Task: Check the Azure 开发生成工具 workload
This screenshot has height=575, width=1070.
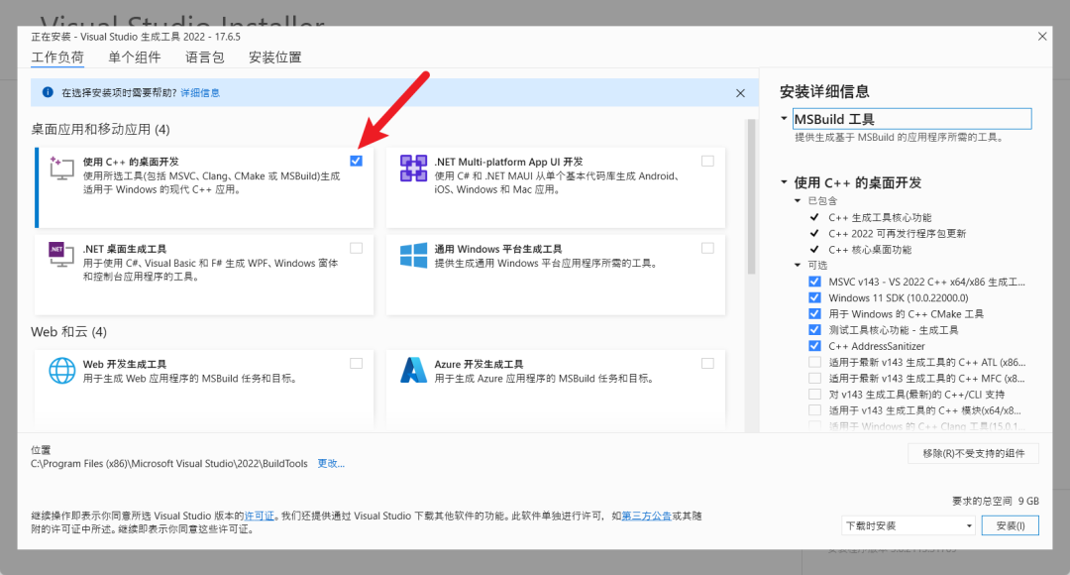Action: tap(707, 363)
